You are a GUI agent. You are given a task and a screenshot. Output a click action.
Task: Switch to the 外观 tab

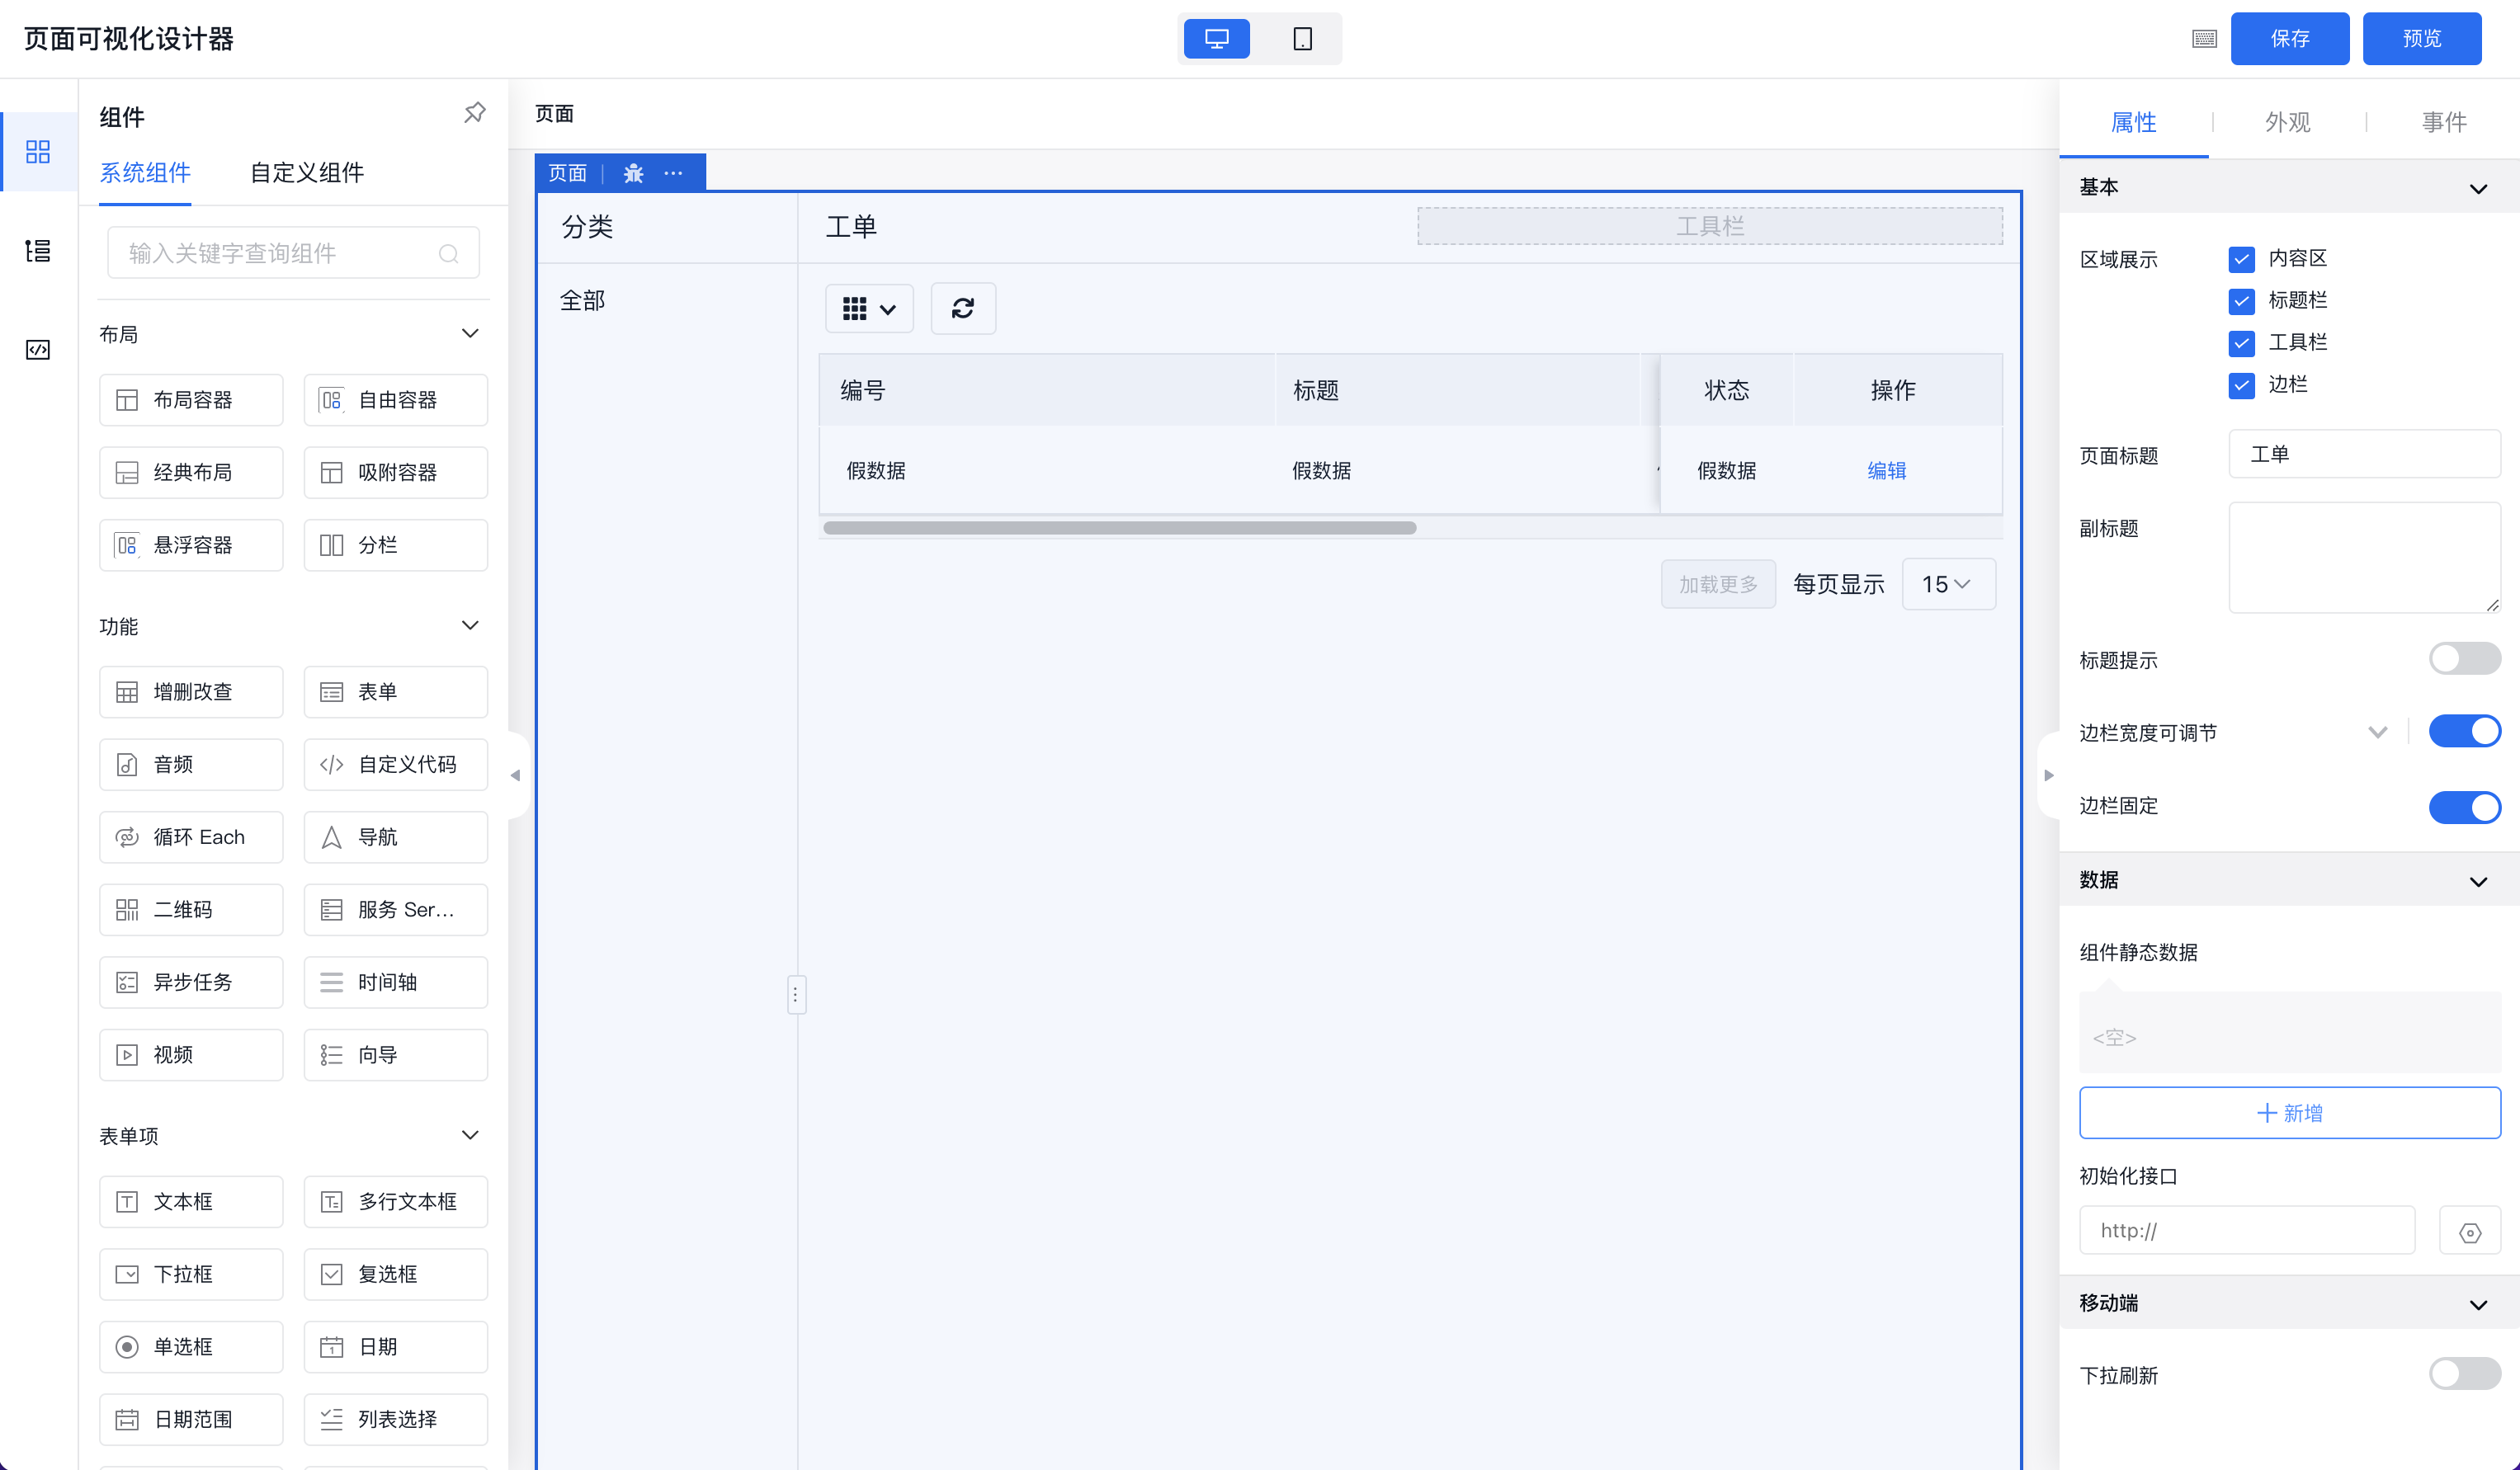pos(2288,121)
